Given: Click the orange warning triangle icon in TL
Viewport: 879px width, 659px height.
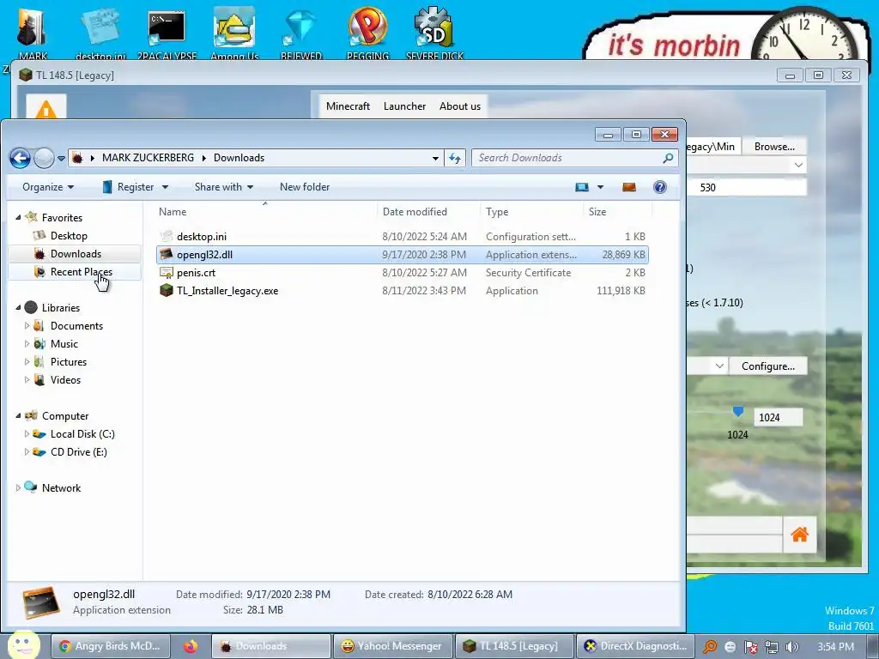Looking at the screenshot, I should [45, 109].
